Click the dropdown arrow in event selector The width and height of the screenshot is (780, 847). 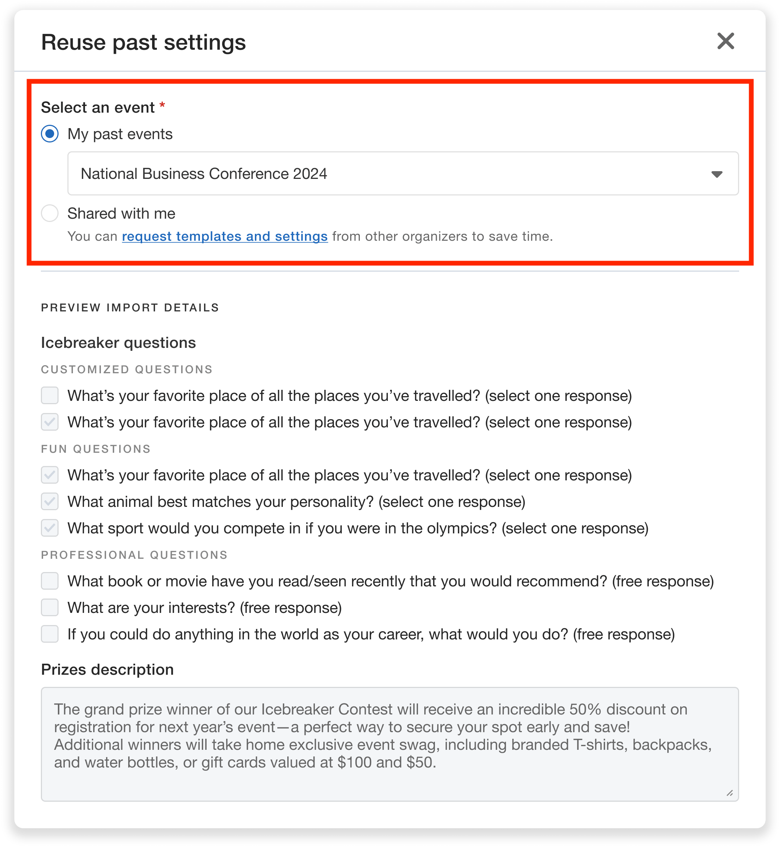tap(716, 174)
